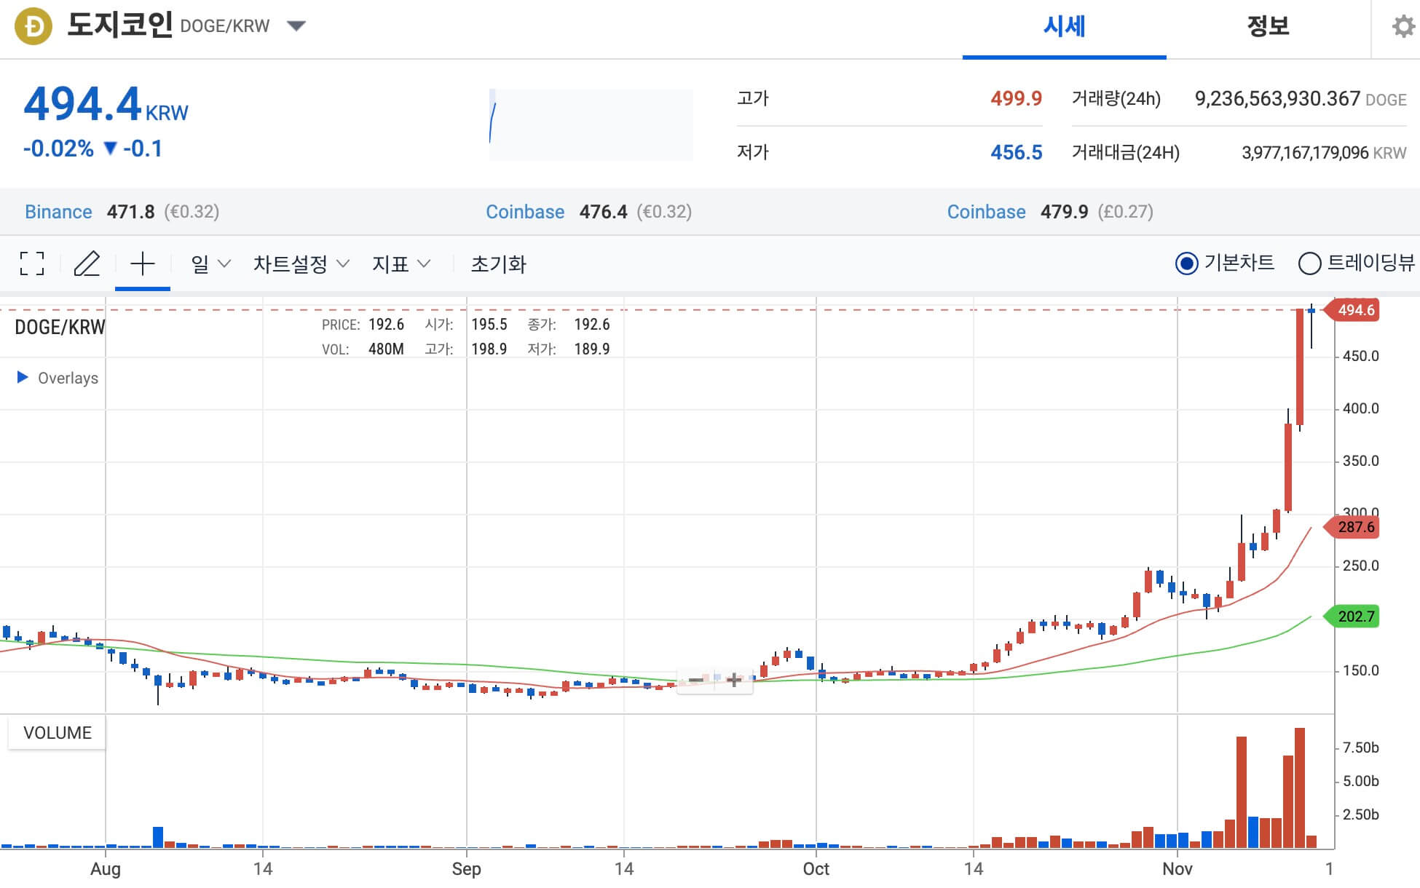
Task: Click the Sep date axis label
Action: coord(466,868)
